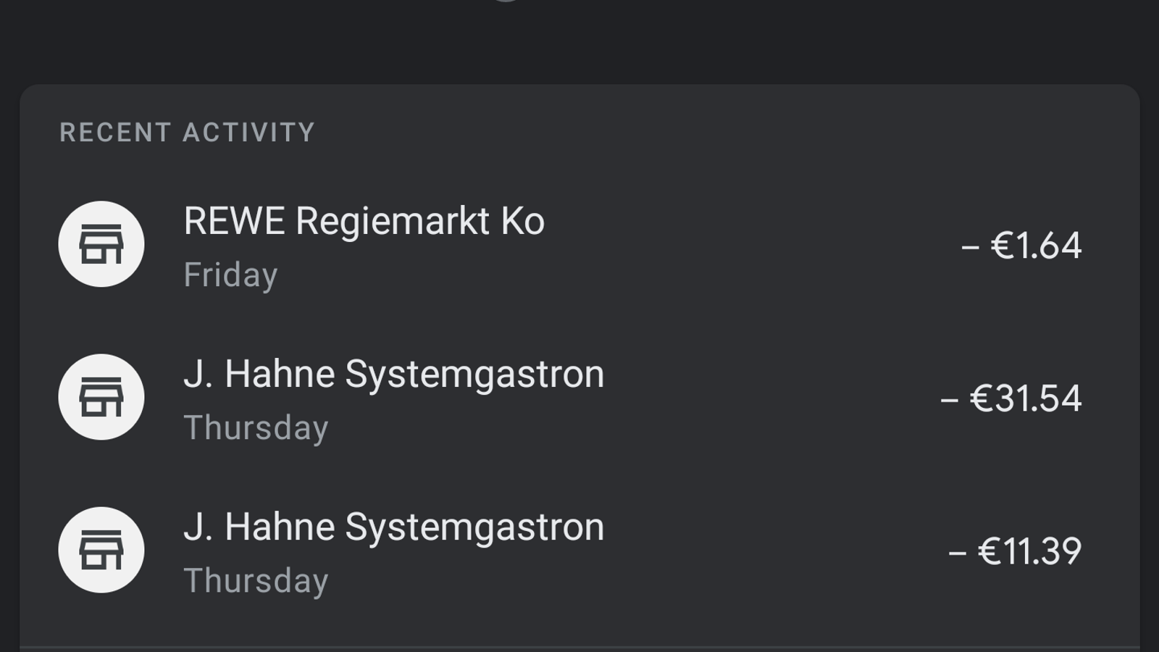Click Thursday label under the €31.54 transaction
Image resolution: width=1159 pixels, height=652 pixels.
point(256,428)
